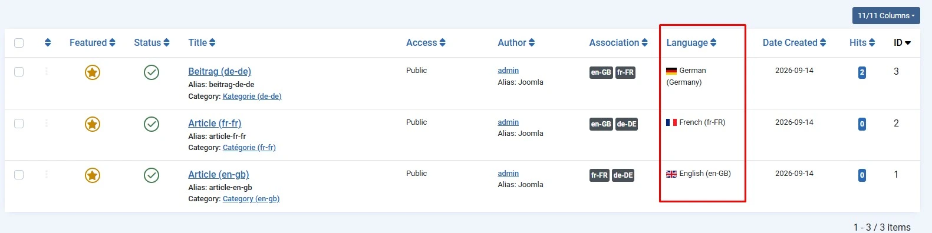This screenshot has width=932, height=233.
Task: Click the ordering sort arrows column header
Action: pos(48,42)
